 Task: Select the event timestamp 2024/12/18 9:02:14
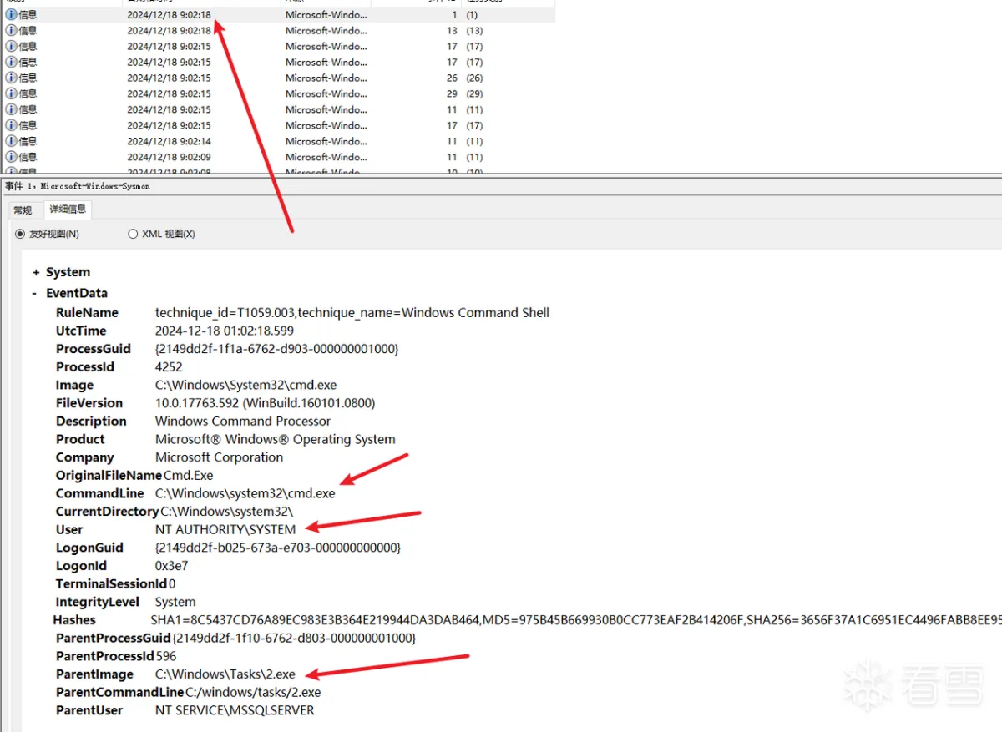pyautogui.click(x=169, y=141)
